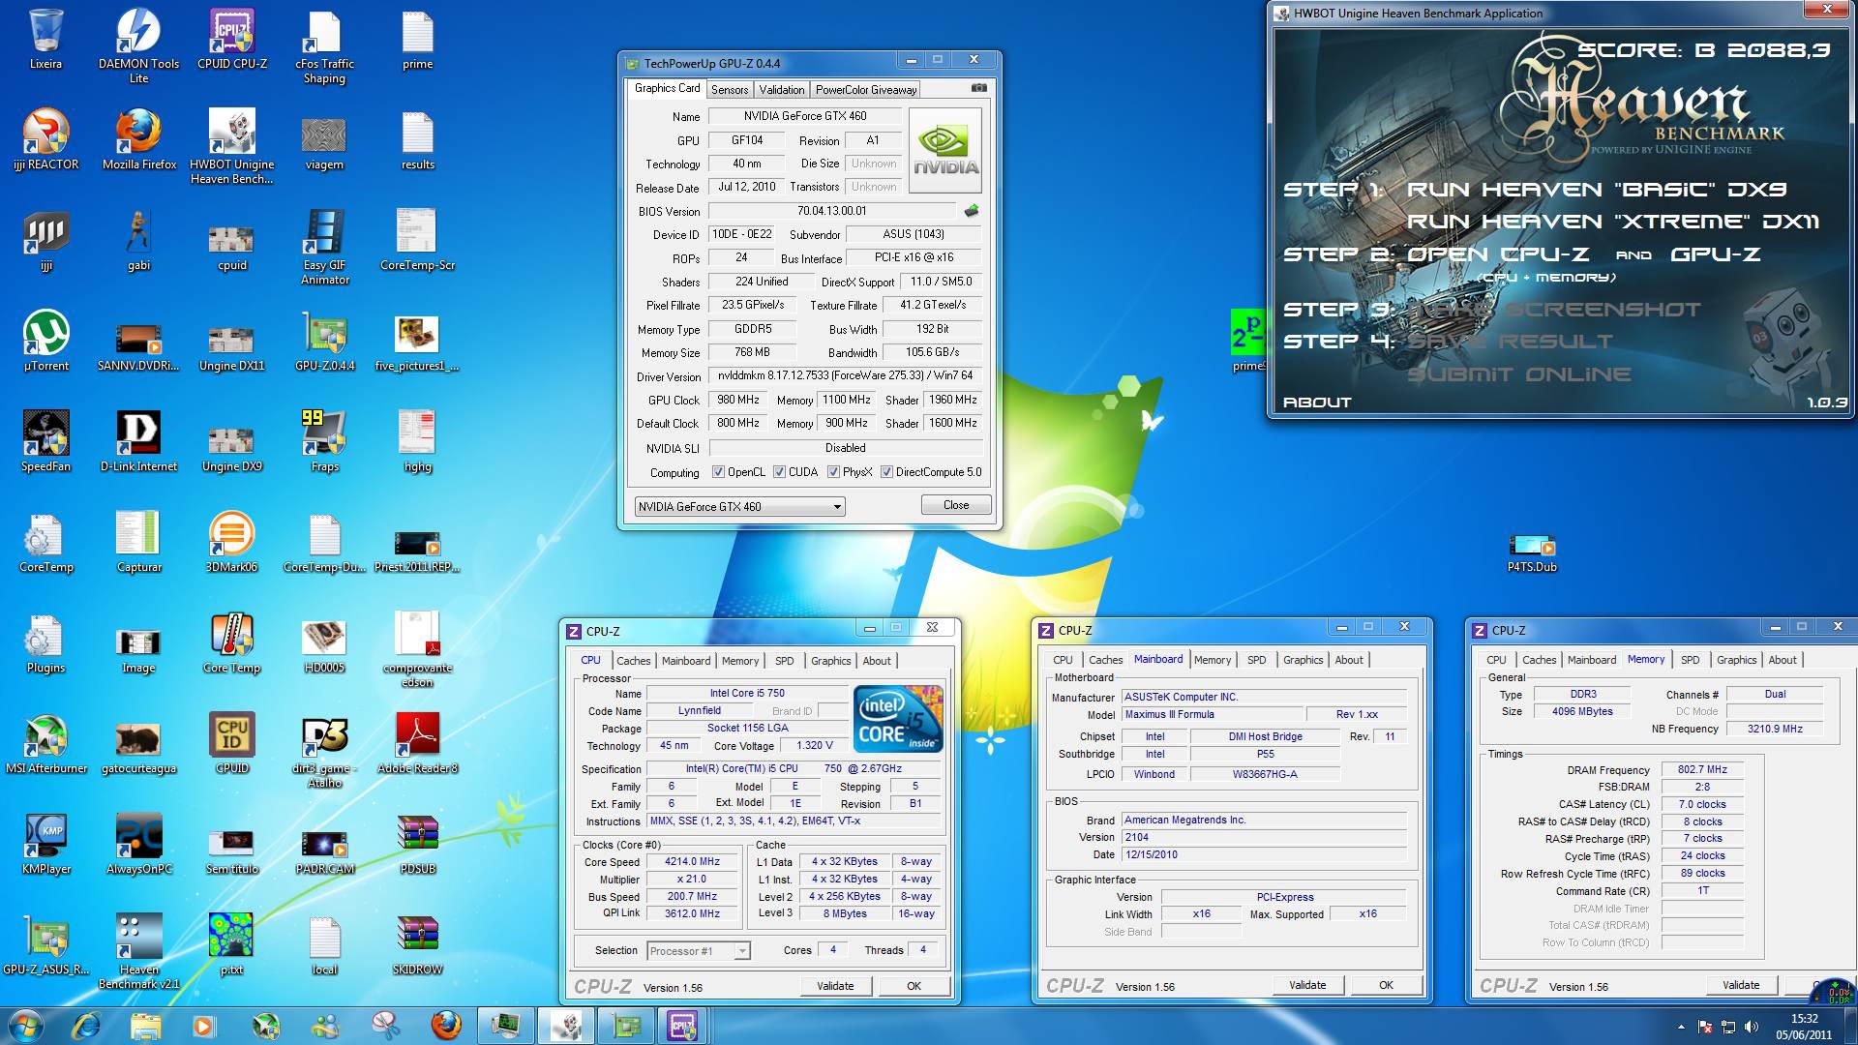
Task: Open P4TS.Dub desktop file icon
Action: tap(1532, 553)
